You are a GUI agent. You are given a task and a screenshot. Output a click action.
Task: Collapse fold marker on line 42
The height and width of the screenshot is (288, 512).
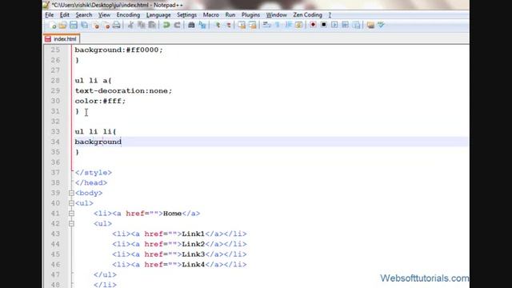point(71,224)
